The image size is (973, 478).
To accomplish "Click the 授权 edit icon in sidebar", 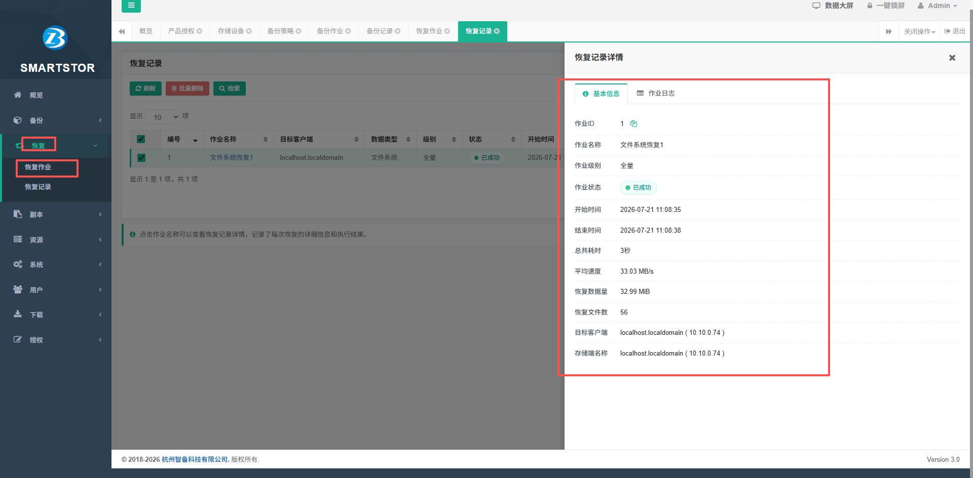I will (18, 339).
